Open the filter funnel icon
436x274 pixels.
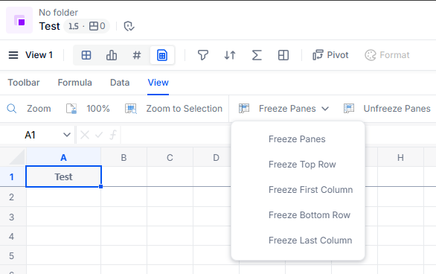203,55
